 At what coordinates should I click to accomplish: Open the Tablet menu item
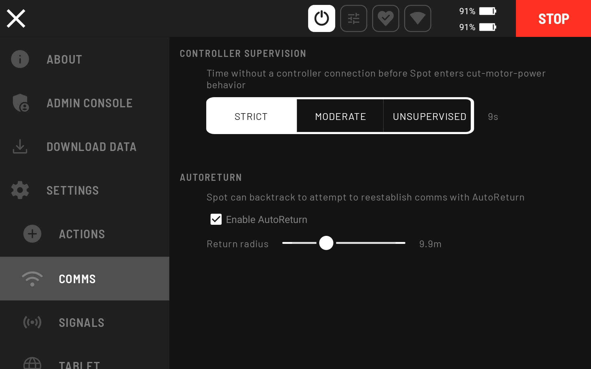(79, 365)
